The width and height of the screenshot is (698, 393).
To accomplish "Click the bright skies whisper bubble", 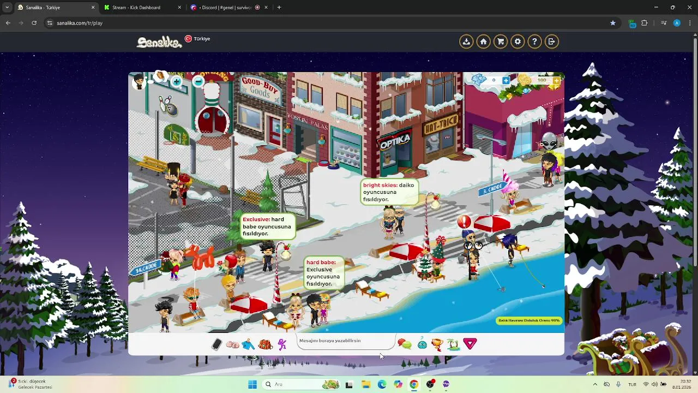I will [x=389, y=192].
